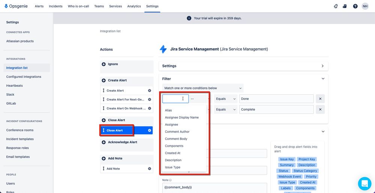This screenshot has width=375, height=193.
Task: Click the Status Category alert field tag
Action: [305, 171]
